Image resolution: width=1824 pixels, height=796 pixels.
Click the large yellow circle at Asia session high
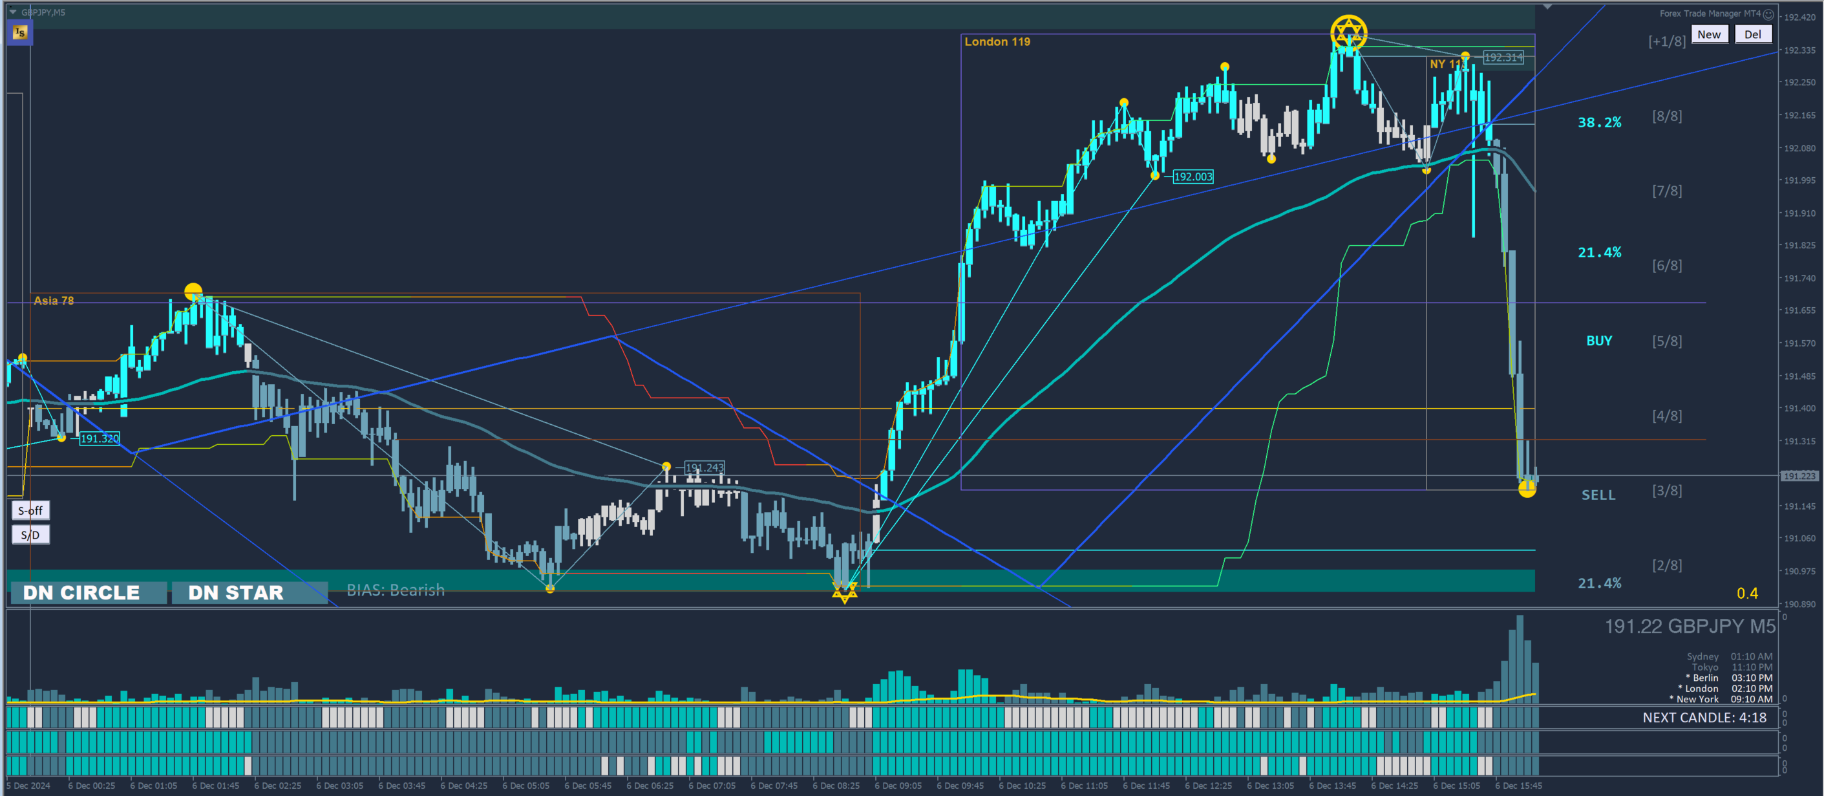[193, 291]
